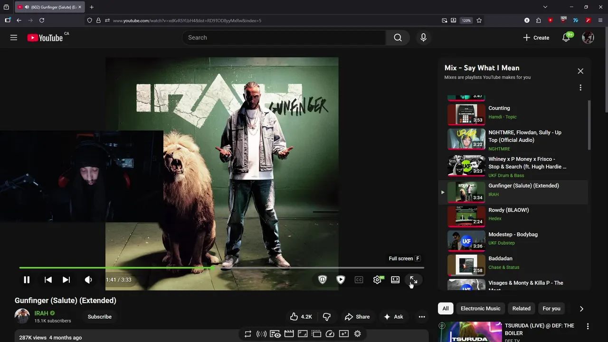
Task: Like the video 4.2K
Action: (301, 317)
